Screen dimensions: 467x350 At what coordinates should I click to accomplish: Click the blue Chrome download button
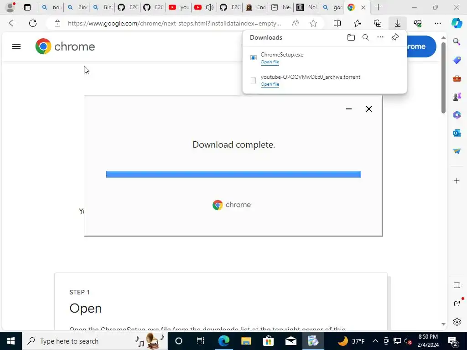coord(421,46)
